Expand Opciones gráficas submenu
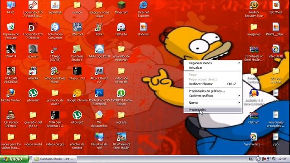Viewport: 290px width, 163px height. (213, 96)
